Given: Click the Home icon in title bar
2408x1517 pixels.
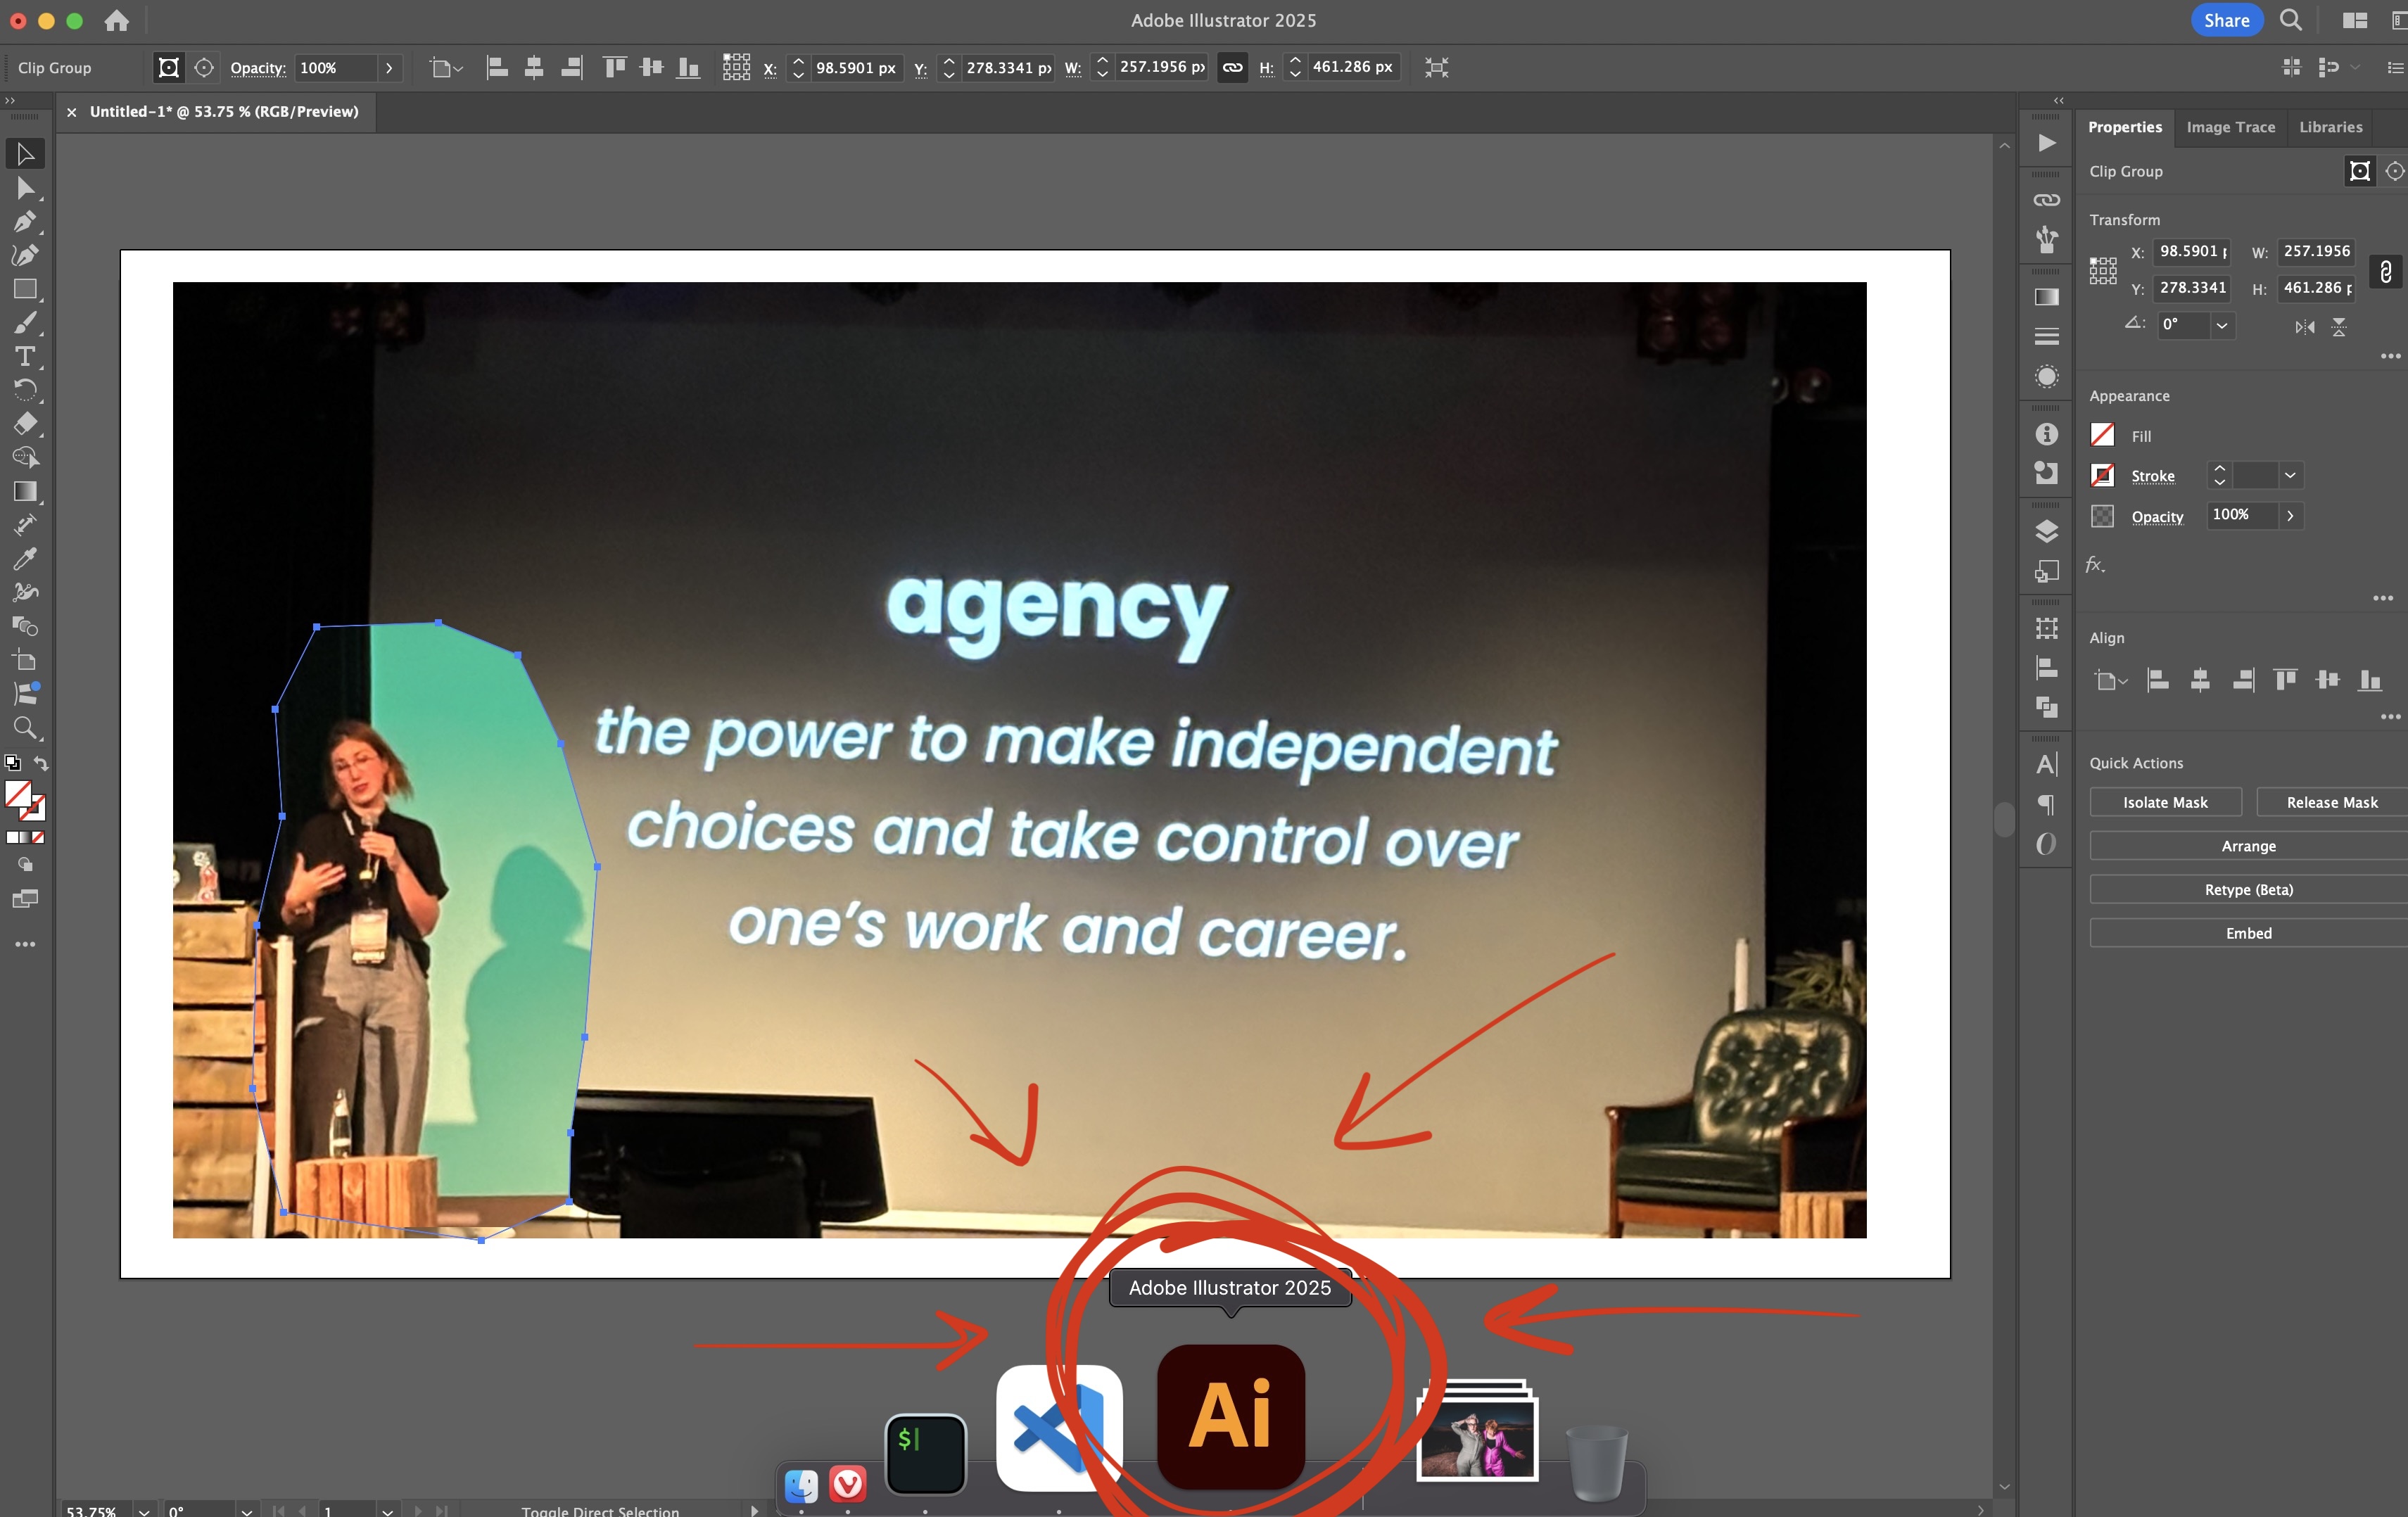Looking at the screenshot, I should [117, 20].
